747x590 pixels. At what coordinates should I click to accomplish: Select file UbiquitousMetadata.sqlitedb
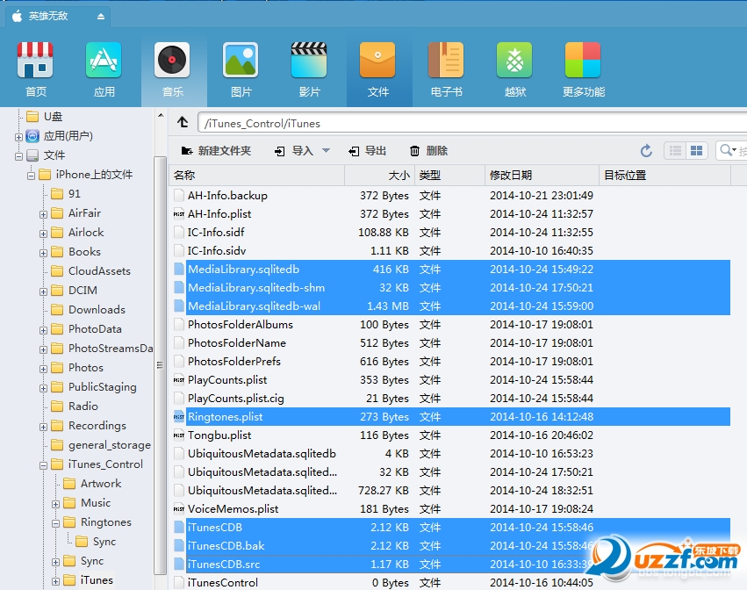coord(449,454)
